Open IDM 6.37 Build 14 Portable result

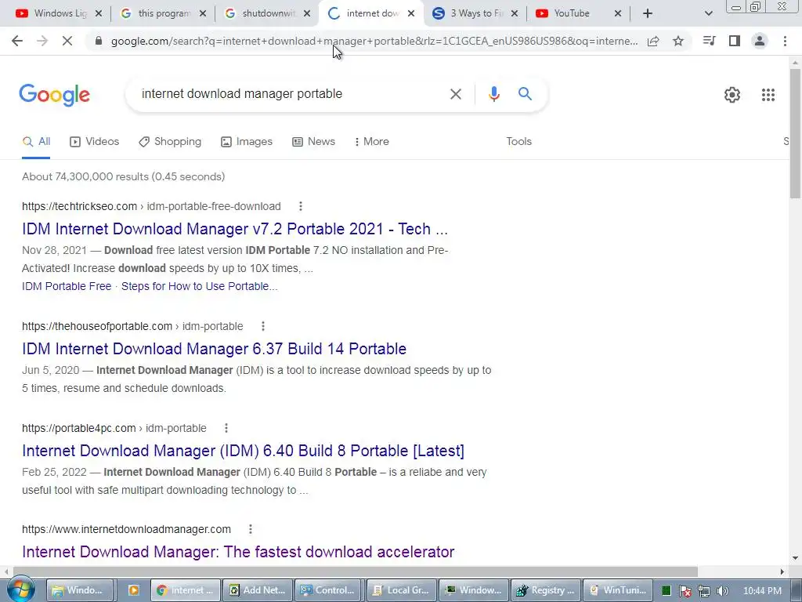[214, 349]
